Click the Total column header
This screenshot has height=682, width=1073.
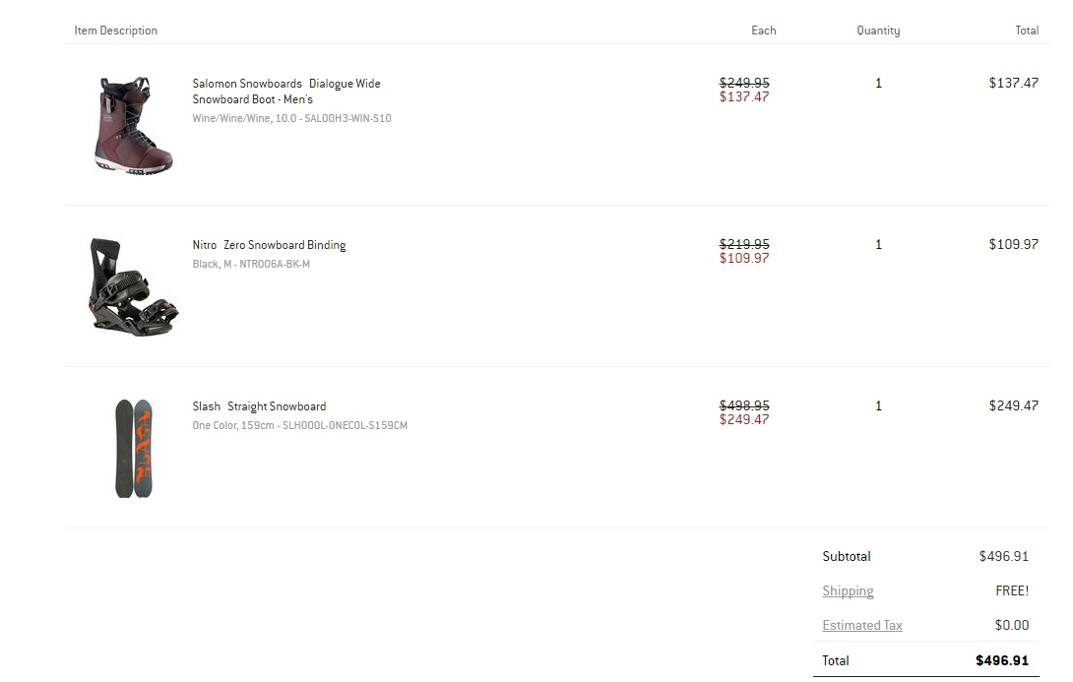point(1027,31)
